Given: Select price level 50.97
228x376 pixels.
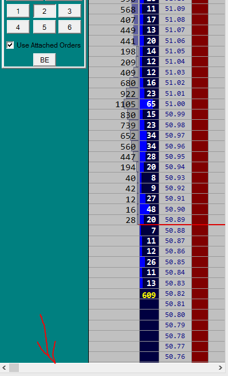Looking at the screenshot, I should coord(175,135).
